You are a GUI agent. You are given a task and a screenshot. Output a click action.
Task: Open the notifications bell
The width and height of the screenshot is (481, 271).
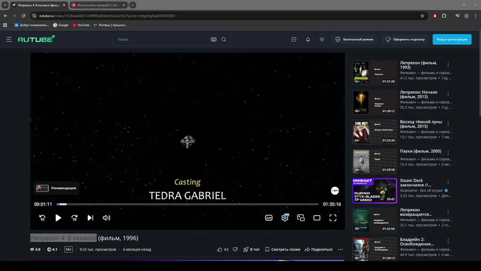pyautogui.click(x=308, y=39)
